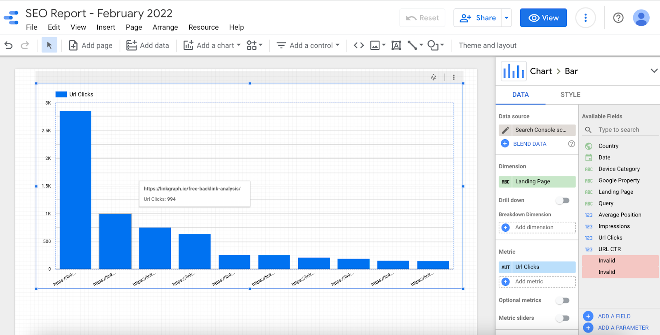Open the Page menu

(134, 27)
